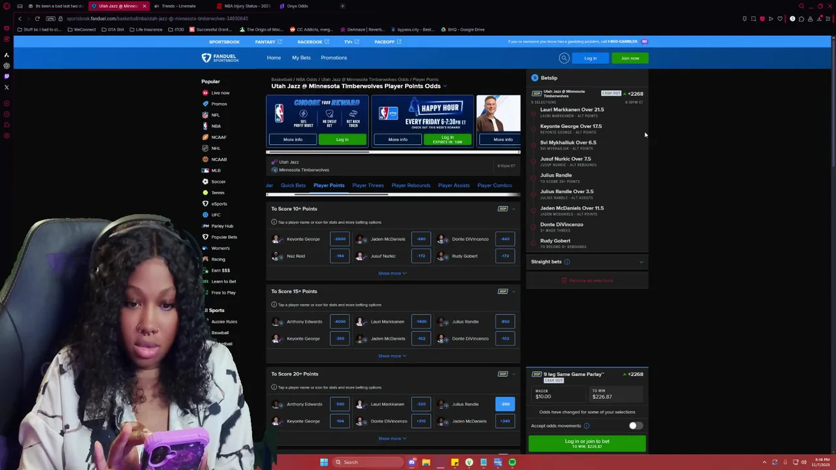836x470 pixels.
Task: Expand Show more under 15+ Points
Action: (x=392, y=356)
